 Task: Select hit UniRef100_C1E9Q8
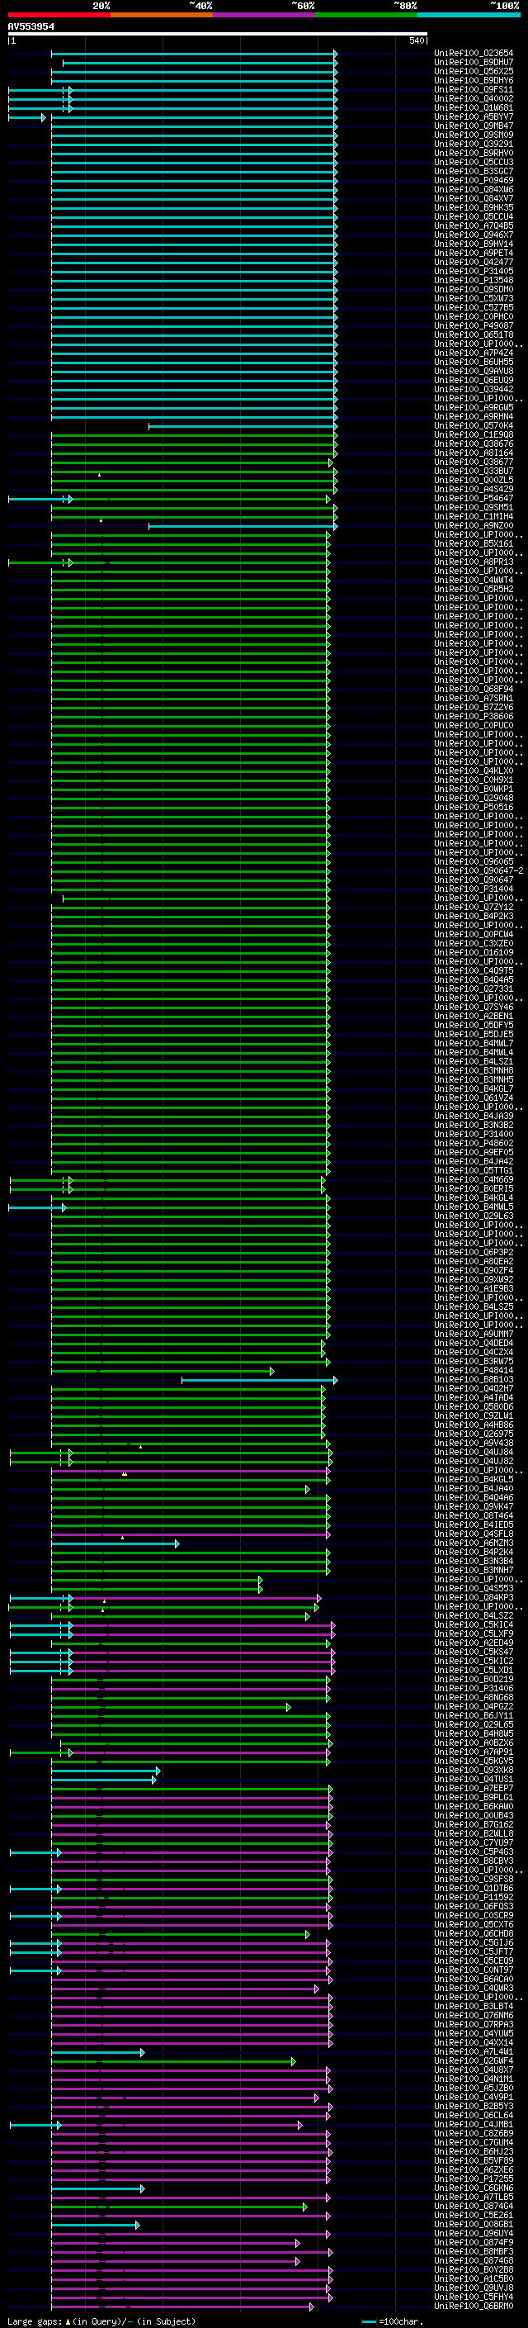pos(474,434)
